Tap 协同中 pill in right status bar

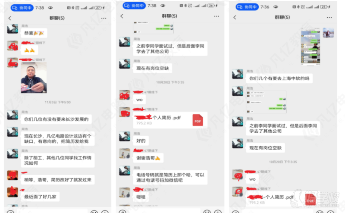pos(247,7)
